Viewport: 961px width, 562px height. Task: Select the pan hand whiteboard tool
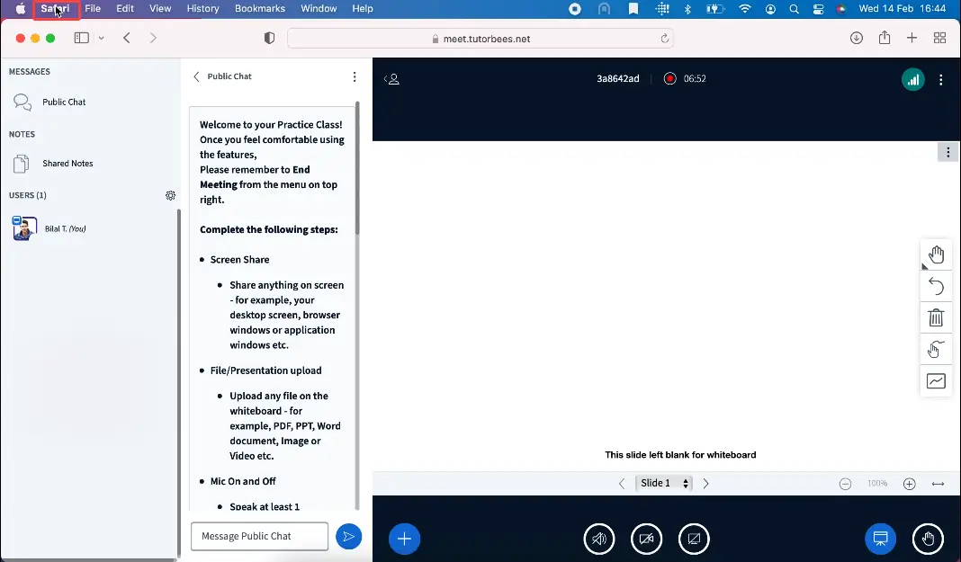click(936, 254)
